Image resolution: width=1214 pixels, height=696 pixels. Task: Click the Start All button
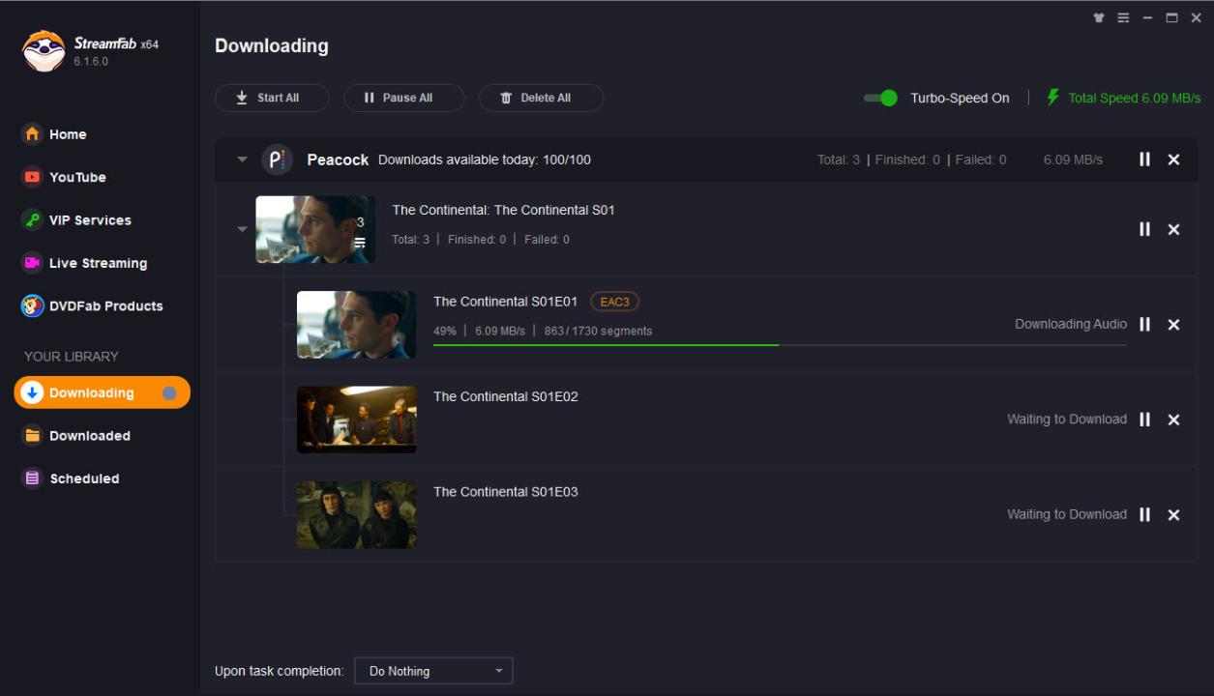click(272, 98)
